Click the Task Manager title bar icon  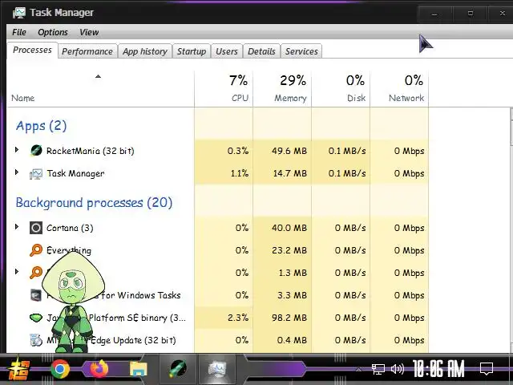coord(18,13)
